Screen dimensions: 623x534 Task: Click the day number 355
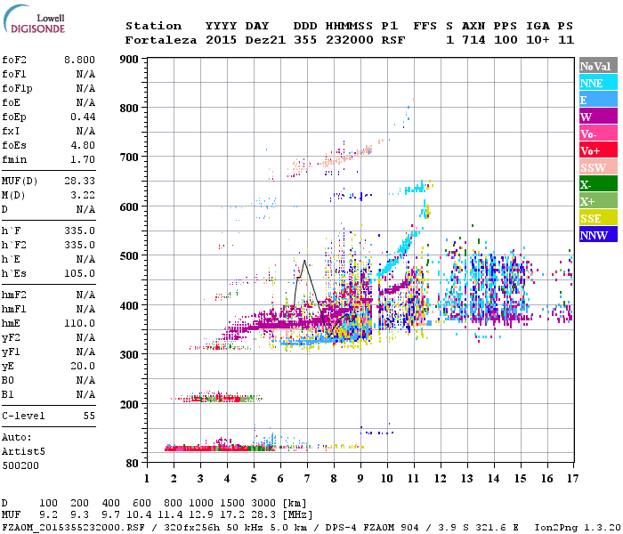[305, 40]
